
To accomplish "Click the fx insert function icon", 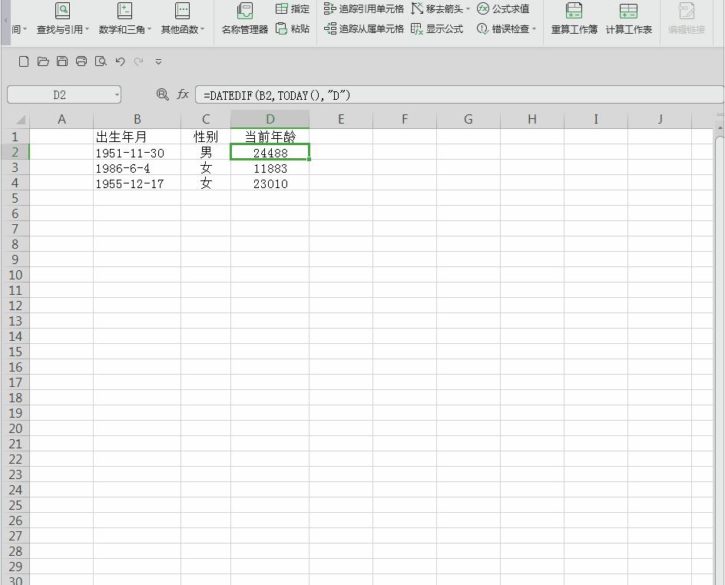I will (183, 94).
